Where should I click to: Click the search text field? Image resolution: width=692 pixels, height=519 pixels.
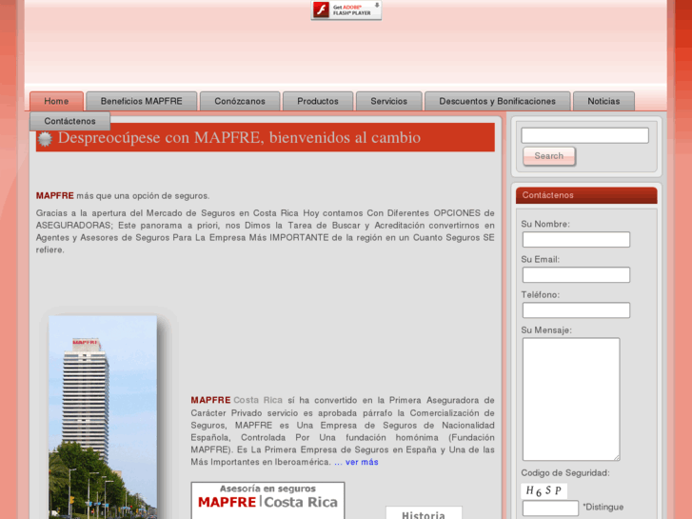[x=584, y=135]
